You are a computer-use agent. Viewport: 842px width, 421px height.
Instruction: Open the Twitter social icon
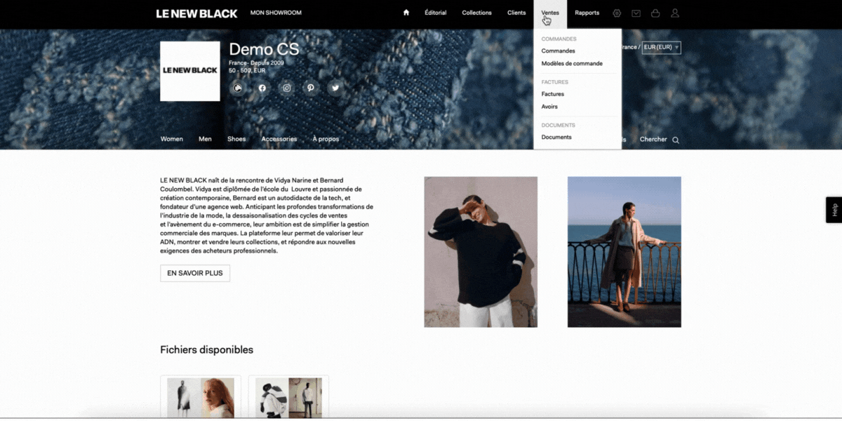click(335, 88)
